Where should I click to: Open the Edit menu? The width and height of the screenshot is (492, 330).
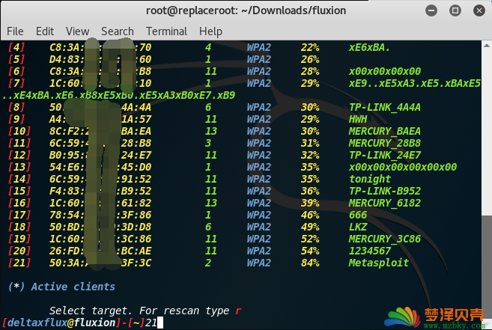[45, 31]
